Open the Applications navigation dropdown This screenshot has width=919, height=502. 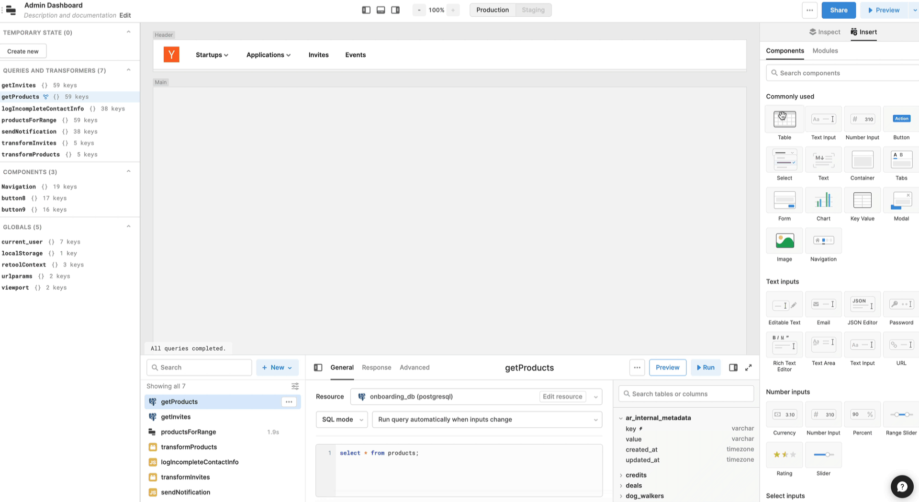click(x=269, y=55)
